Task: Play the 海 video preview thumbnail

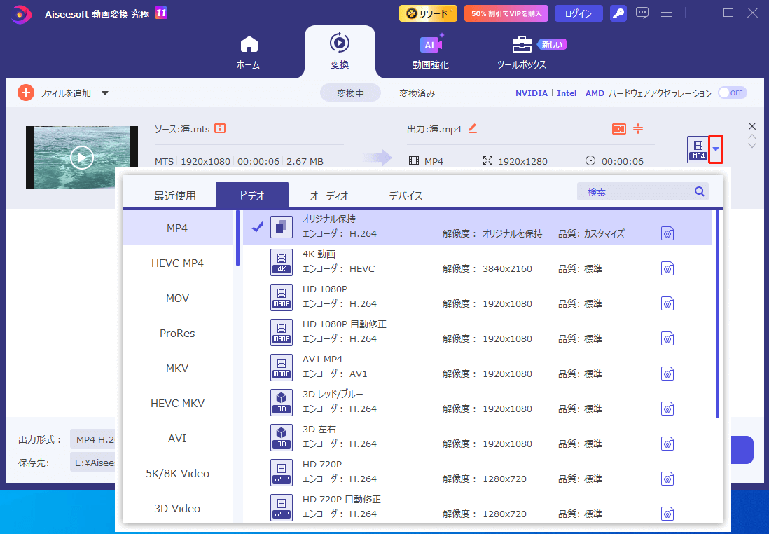Action: pos(82,157)
